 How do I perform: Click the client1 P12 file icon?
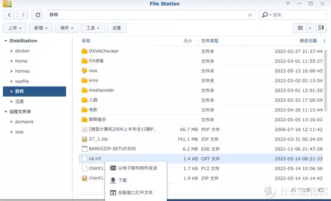[84, 168]
